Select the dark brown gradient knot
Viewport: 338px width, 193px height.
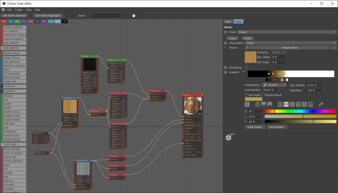coord(271,79)
